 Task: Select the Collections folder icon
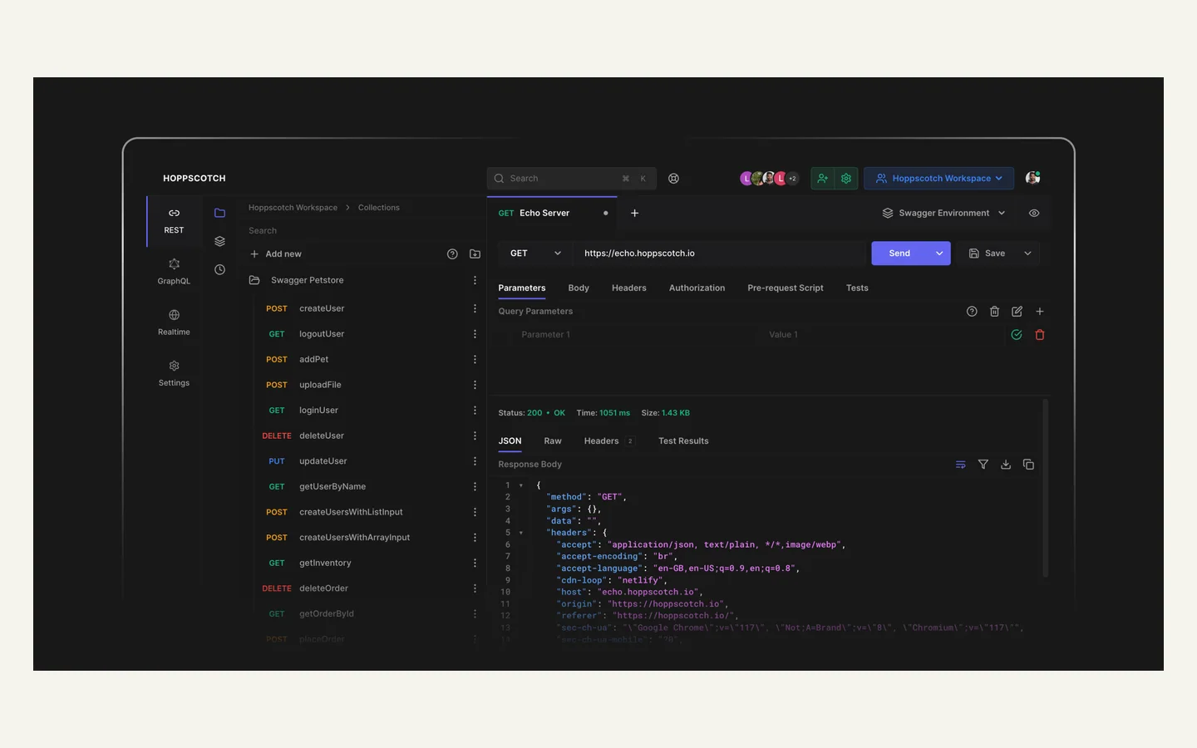pyautogui.click(x=219, y=213)
